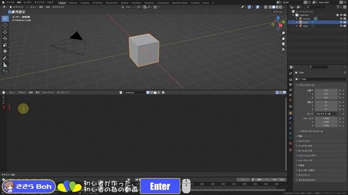
Task: Select the Light row in outliner
Action: click(318, 26)
